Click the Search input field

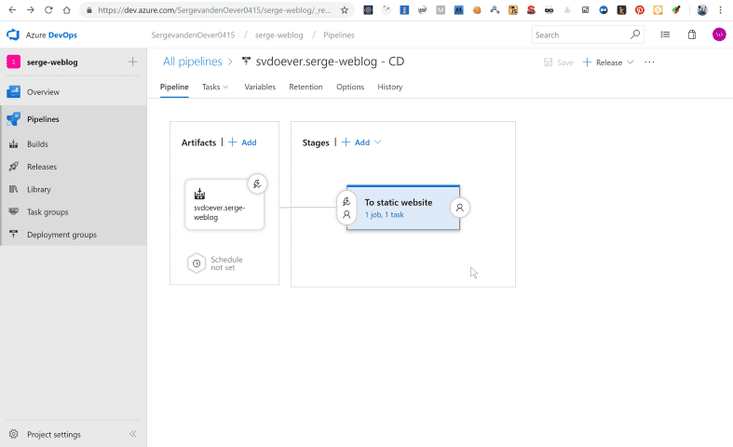tap(581, 34)
